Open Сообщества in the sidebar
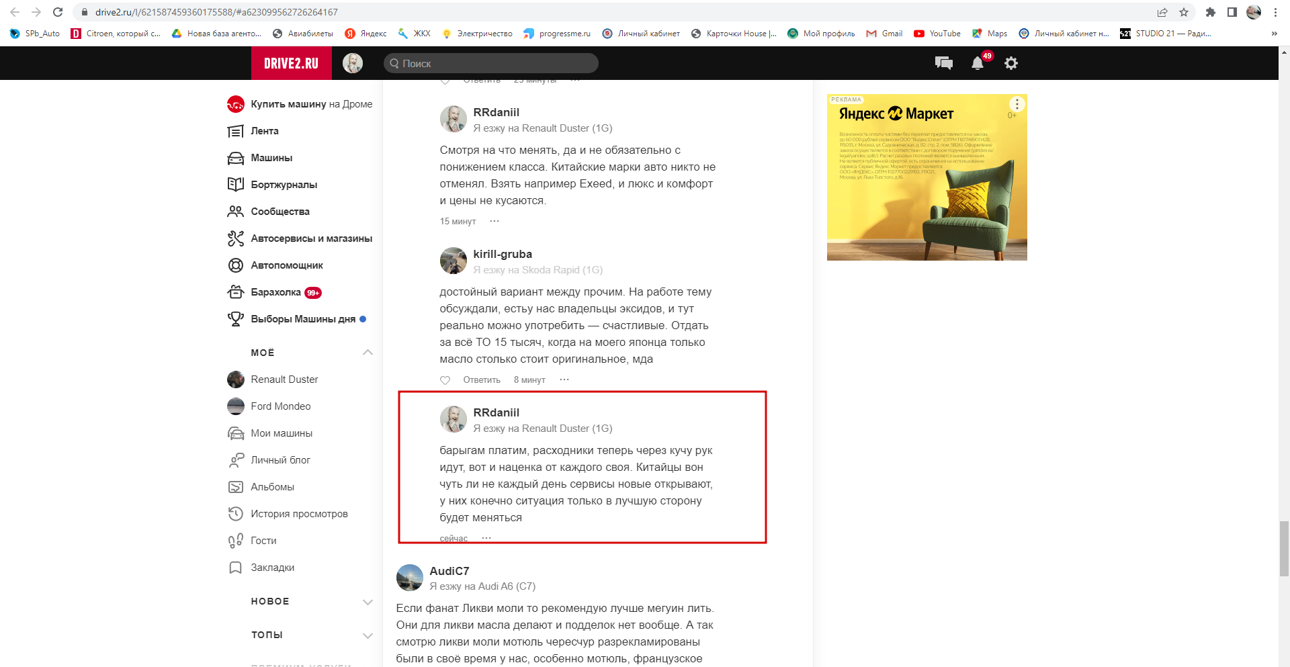 [x=280, y=212]
